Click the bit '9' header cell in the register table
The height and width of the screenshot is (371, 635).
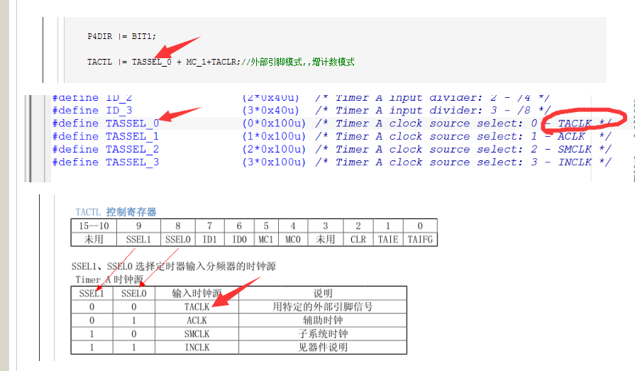138,226
